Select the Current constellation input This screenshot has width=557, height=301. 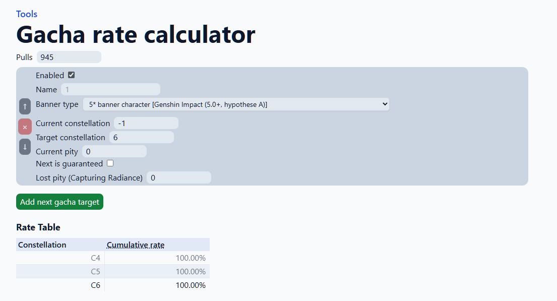click(146, 123)
